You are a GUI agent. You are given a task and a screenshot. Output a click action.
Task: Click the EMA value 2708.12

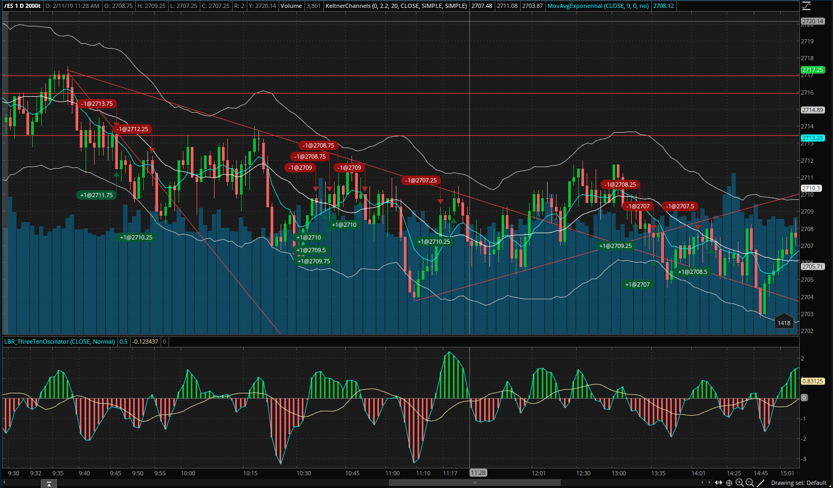(x=663, y=6)
